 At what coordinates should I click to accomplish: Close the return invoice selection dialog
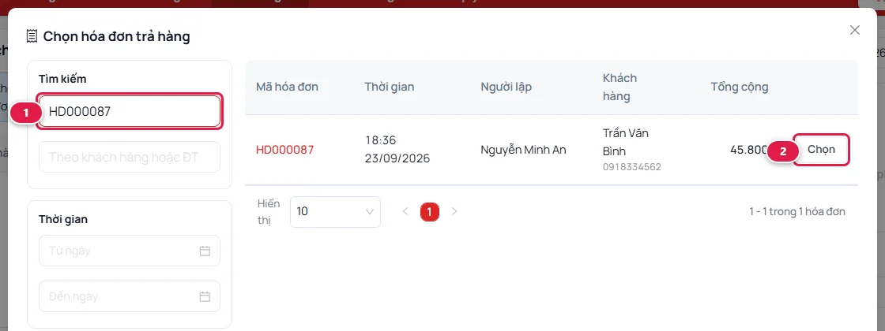pyautogui.click(x=854, y=31)
